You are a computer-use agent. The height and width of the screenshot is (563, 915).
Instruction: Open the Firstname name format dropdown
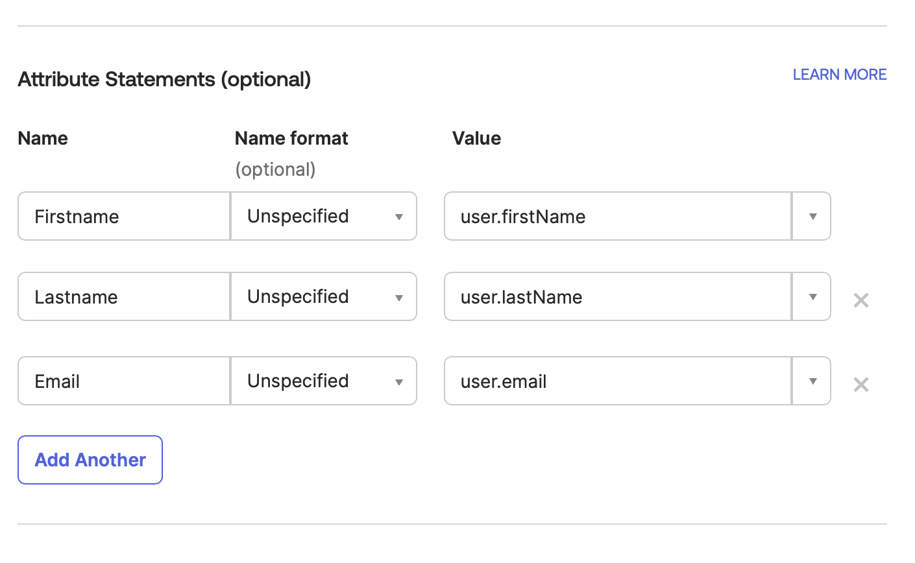pos(398,216)
